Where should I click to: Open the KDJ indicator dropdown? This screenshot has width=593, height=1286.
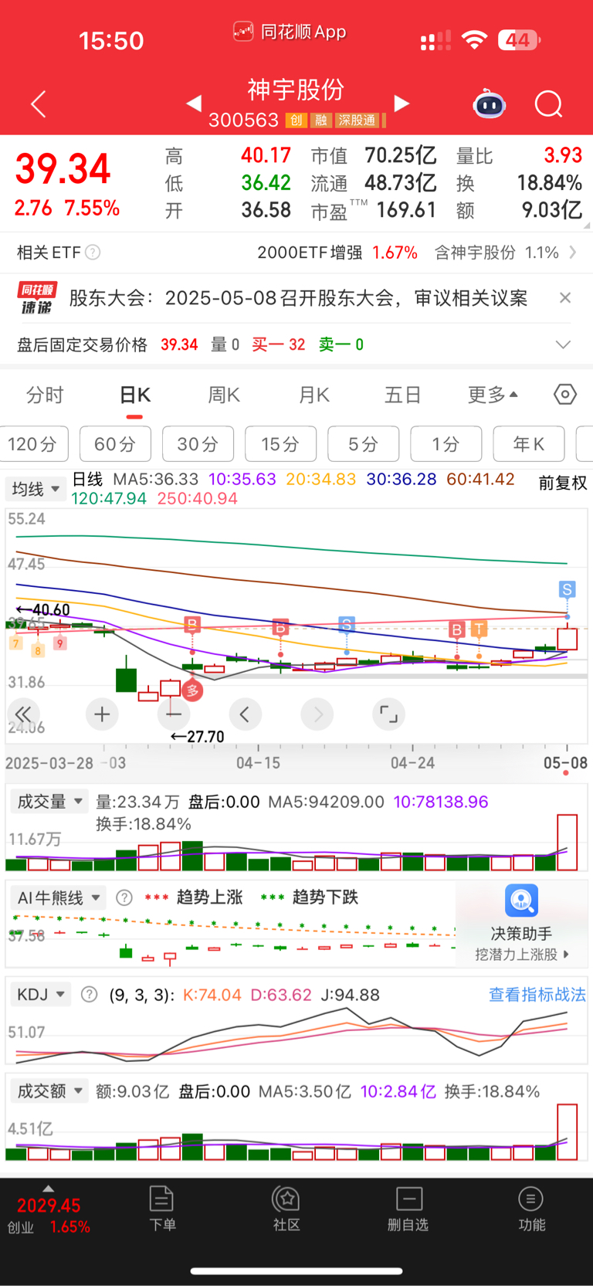40,994
